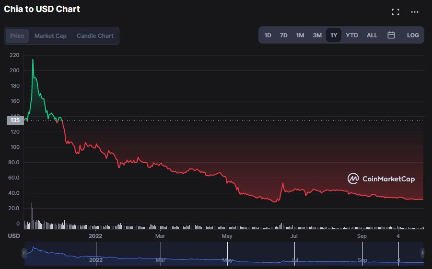The height and width of the screenshot is (269, 432).
Task: Select the 7D time range
Action: pos(283,35)
